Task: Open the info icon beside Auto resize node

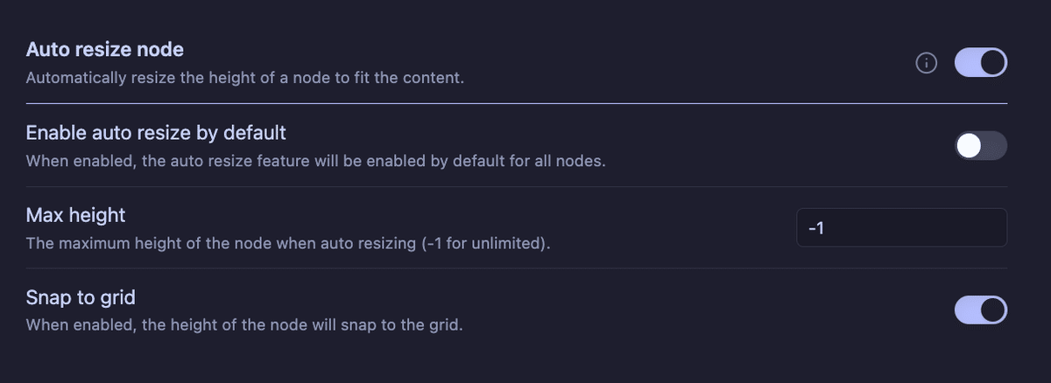Action: 927,63
